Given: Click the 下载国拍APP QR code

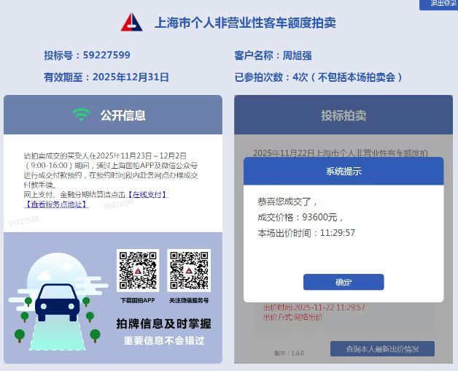Looking at the screenshot, I should [138, 270].
